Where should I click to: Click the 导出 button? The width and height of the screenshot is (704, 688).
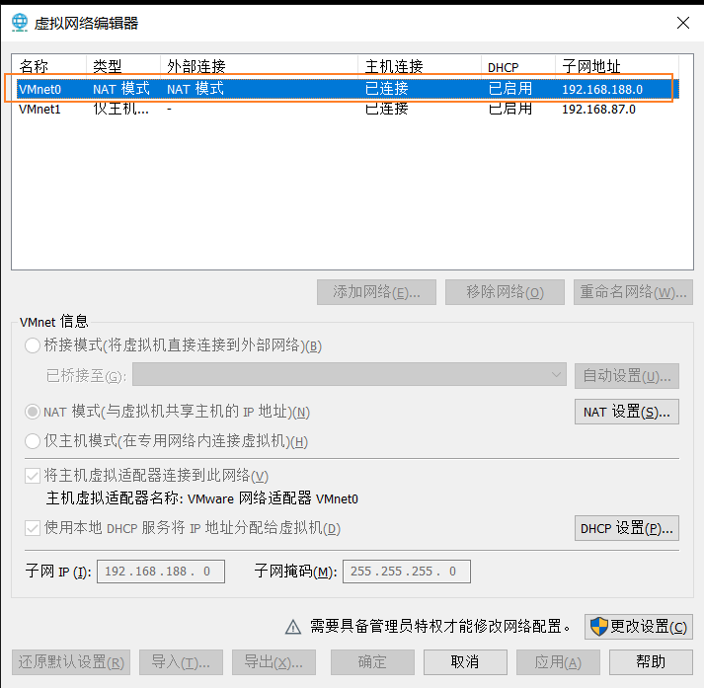coord(274,662)
